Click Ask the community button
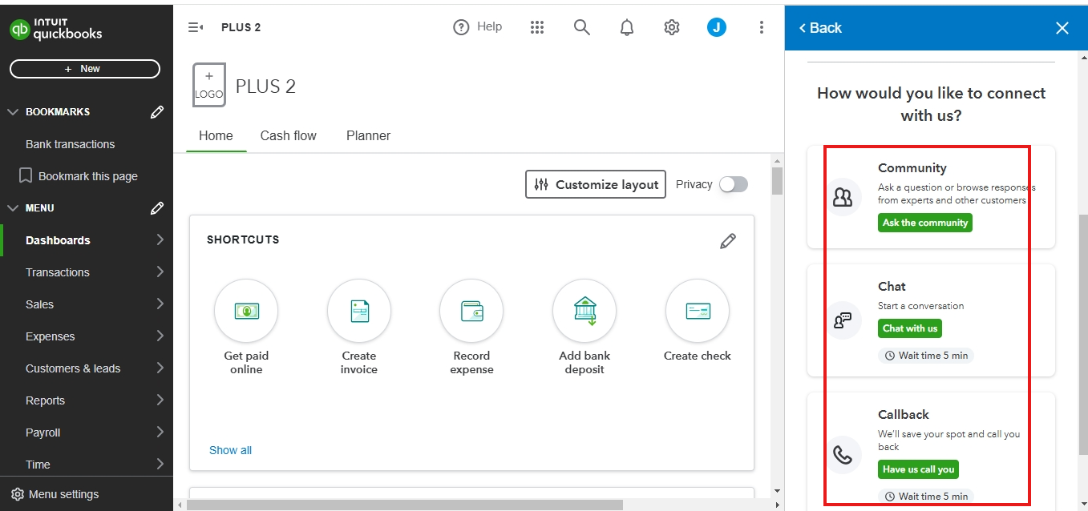 coord(925,223)
